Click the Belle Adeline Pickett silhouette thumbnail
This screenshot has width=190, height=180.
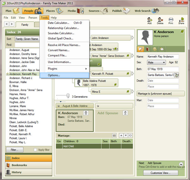[x=79, y=83]
